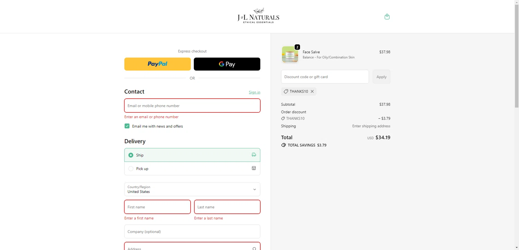This screenshot has height=250, width=519.
Task: Focus the Last name field
Action: point(227,207)
